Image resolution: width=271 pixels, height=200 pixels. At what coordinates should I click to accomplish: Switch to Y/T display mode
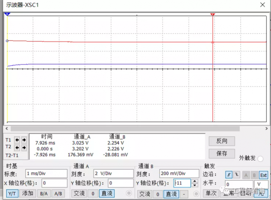tap(11, 193)
